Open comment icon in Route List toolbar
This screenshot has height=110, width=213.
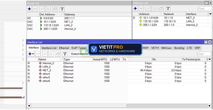[55, 9]
